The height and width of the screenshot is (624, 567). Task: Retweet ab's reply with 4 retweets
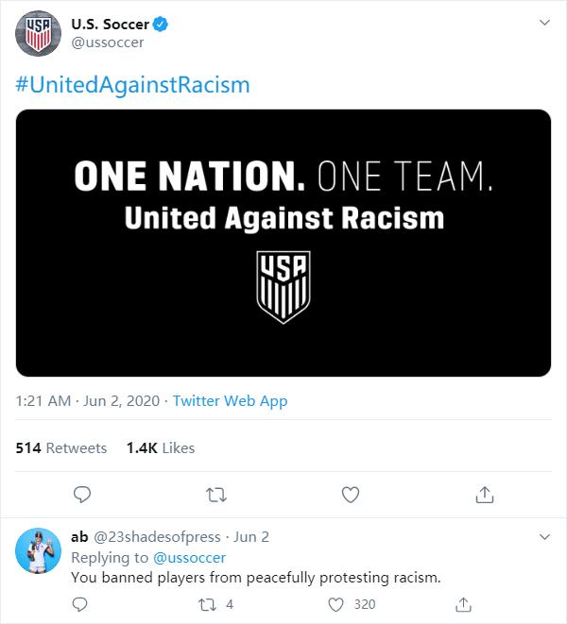click(209, 604)
